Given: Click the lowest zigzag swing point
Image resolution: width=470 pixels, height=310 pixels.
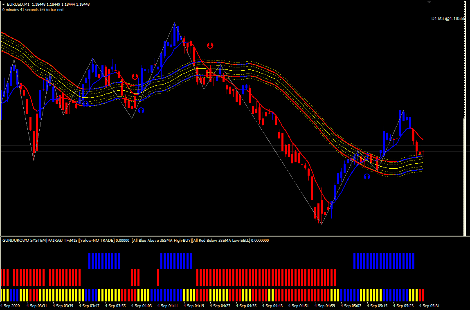Looking at the screenshot, I should click(x=322, y=224).
